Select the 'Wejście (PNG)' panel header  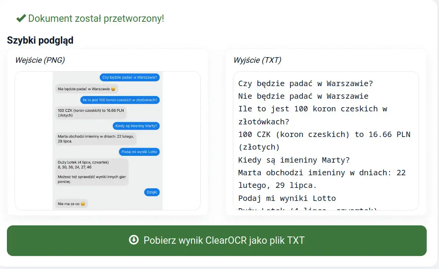tap(40, 60)
